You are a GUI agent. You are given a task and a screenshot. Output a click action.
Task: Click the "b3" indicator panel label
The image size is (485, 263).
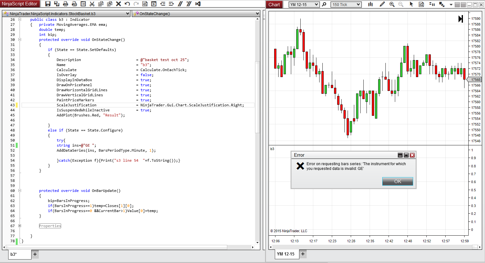272,149
